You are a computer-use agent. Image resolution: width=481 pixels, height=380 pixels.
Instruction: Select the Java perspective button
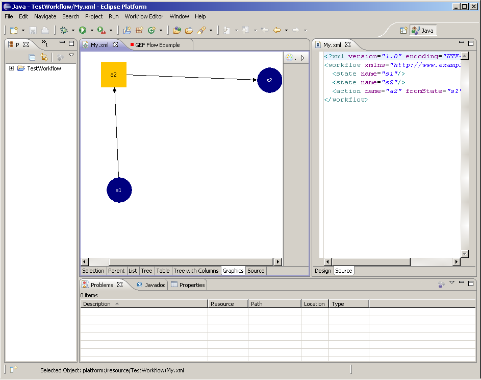coord(423,31)
